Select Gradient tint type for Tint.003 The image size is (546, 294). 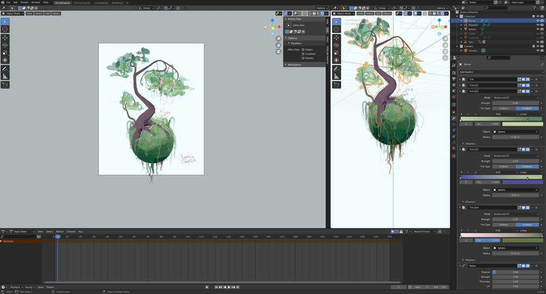tap(527, 166)
